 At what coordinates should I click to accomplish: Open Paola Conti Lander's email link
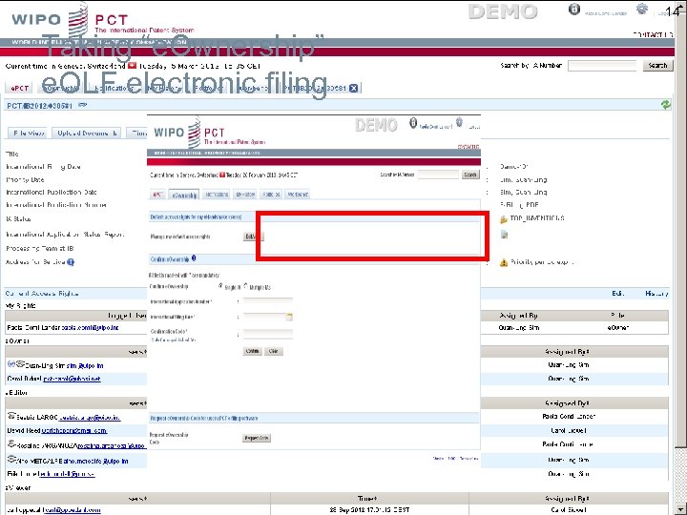[x=91, y=327]
